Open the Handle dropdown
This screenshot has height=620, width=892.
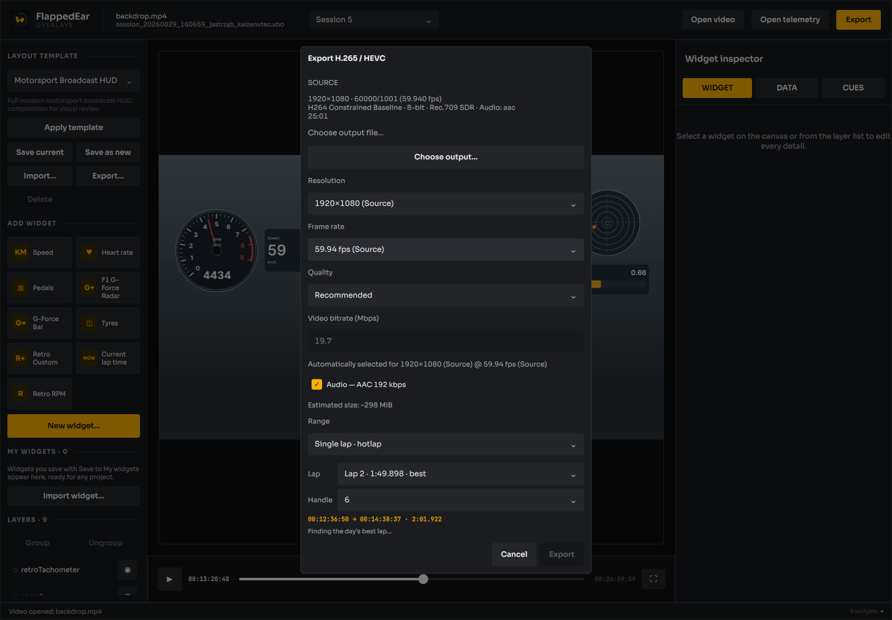(x=461, y=500)
